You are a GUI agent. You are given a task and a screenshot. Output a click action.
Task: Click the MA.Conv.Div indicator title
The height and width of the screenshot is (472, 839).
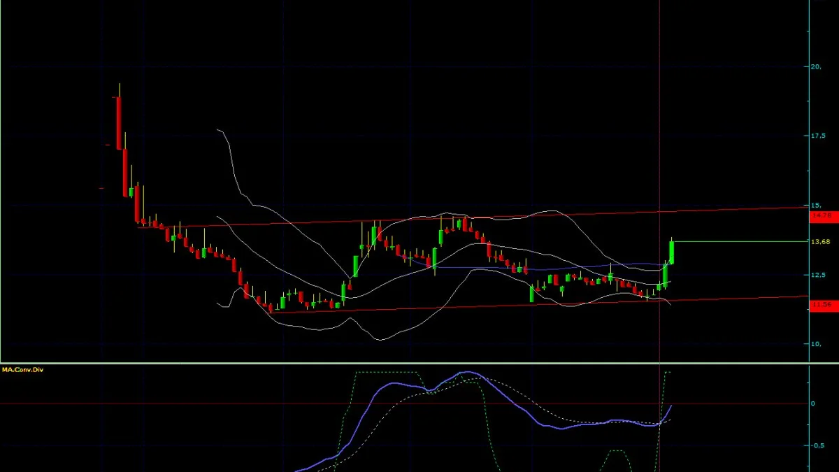pos(22,369)
